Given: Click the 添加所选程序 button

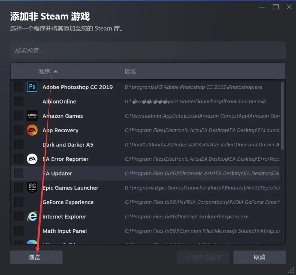Looking at the screenshot, I should click(203, 257).
